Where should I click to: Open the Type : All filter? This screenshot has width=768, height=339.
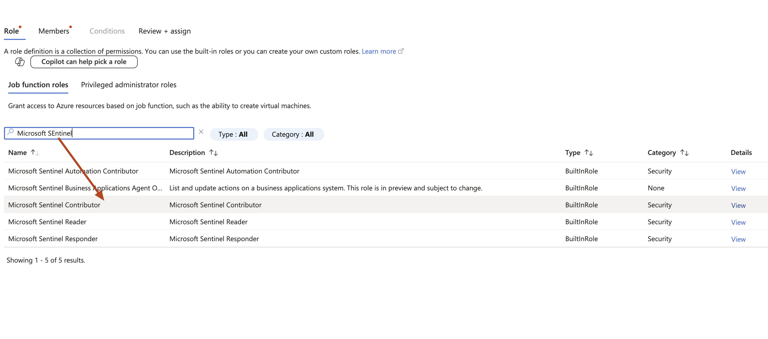tap(233, 134)
